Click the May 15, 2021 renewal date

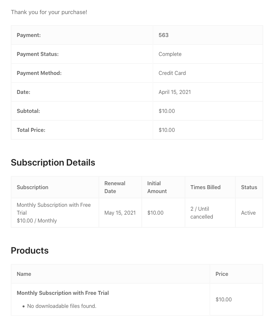120,213
